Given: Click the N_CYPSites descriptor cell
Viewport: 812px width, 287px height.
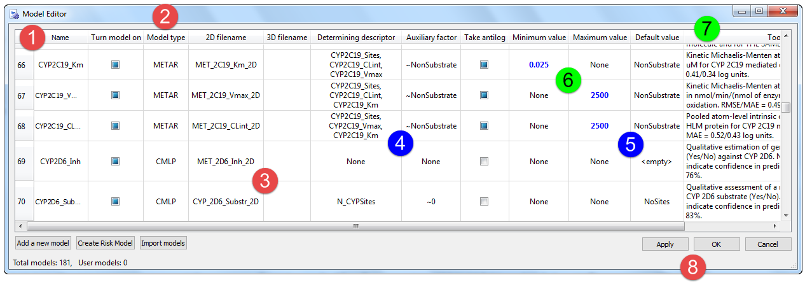Looking at the screenshot, I should (x=356, y=201).
